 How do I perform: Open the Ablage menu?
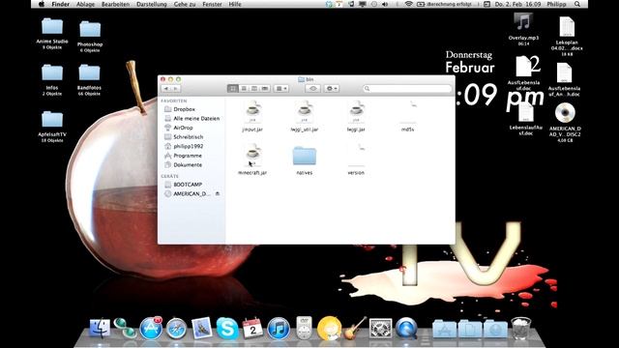click(85, 4)
